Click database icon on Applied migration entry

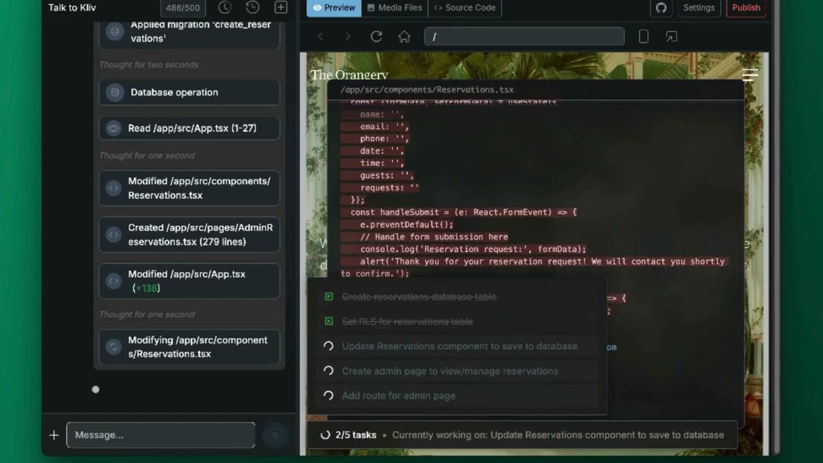pyautogui.click(x=115, y=31)
